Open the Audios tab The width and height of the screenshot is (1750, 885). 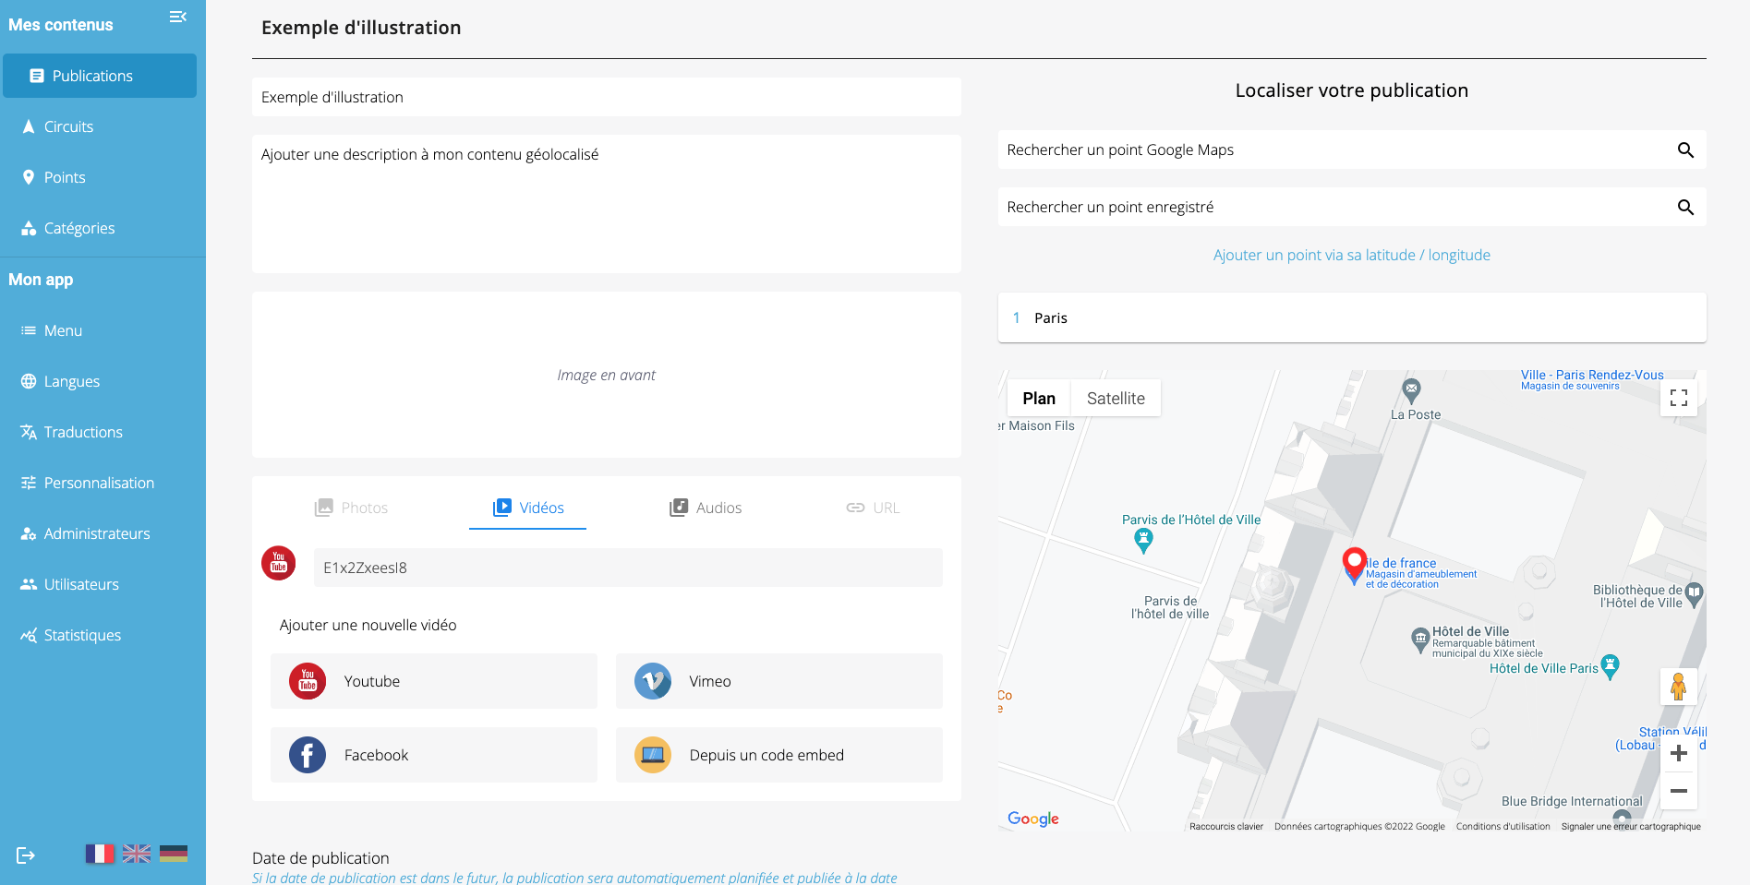706,508
